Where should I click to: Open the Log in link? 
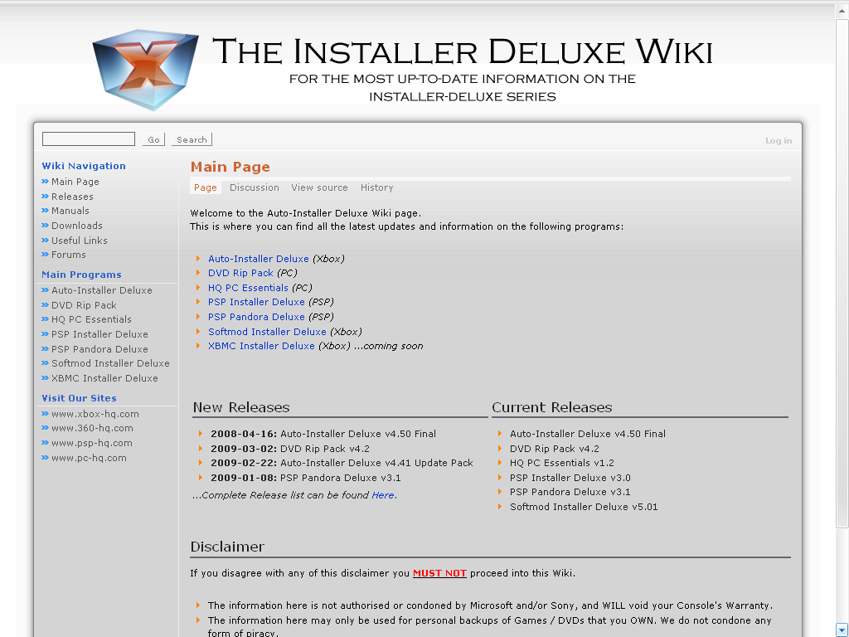778,141
